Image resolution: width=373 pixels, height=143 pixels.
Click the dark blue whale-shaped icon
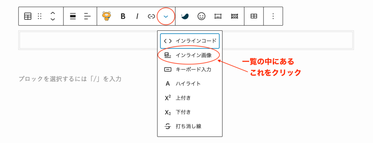(185, 16)
